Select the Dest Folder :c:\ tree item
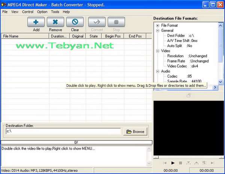This screenshot has height=174, width=225. [x=180, y=36]
